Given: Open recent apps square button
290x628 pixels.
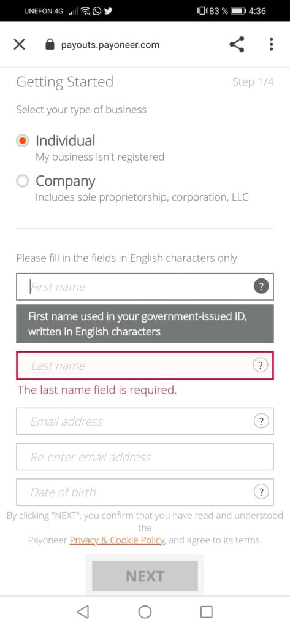Looking at the screenshot, I should point(206,611).
